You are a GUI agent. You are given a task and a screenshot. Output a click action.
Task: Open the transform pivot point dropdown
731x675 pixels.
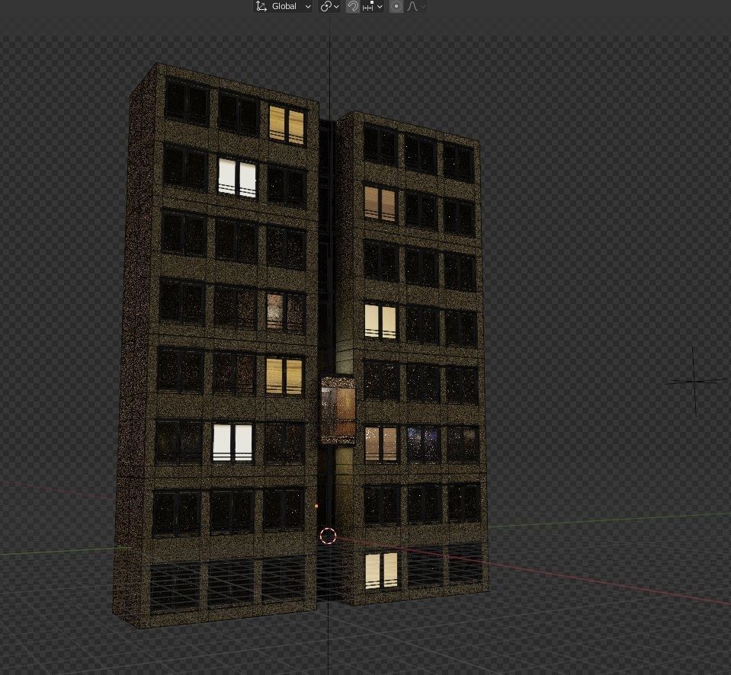(x=329, y=7)
